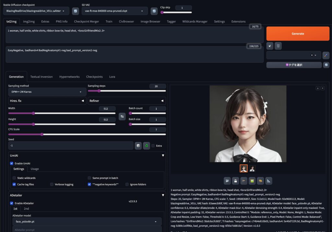Screen dimensions: 332x232
Task: Disable the Enable UmiAI checkbox
Action: [x=12, y=163]
